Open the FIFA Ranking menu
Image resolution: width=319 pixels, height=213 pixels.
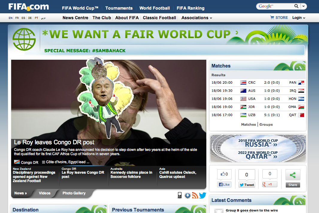(191, 8)
